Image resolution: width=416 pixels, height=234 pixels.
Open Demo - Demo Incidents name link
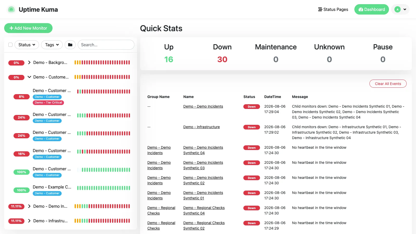[x=203, y=106]
